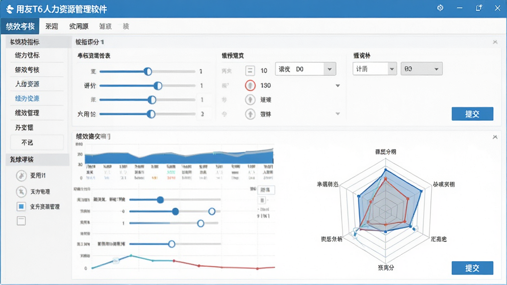The width and height of the screenshot is (507, 285).
Task: Open the gray dropdown right of the white one
Action: point(422,69)
